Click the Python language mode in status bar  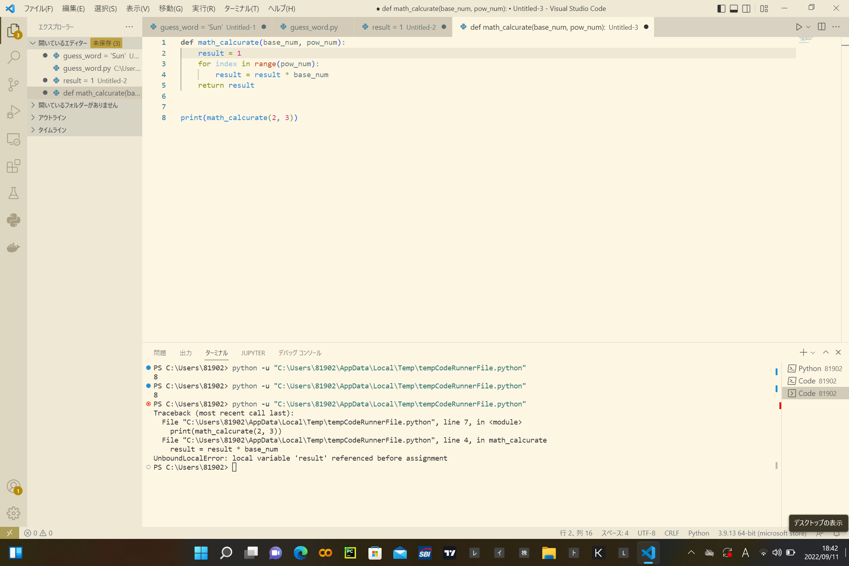click(698, 533)
